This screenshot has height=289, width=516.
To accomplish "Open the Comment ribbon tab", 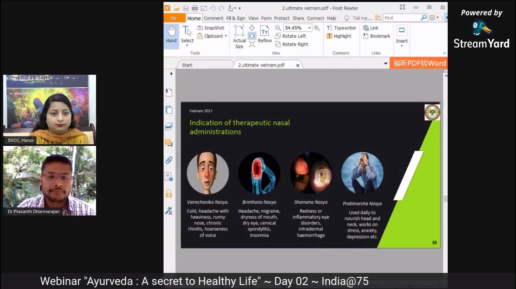I will tap(213, 18).
